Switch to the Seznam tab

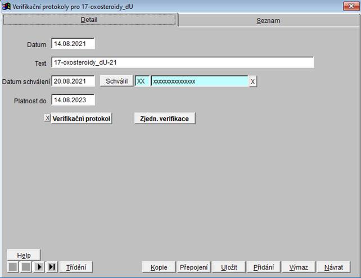[268, 21]
